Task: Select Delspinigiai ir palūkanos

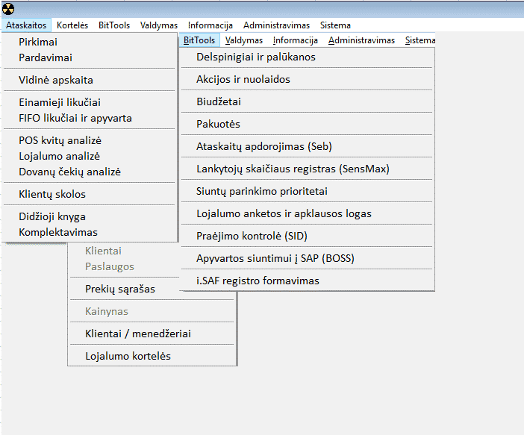Action: tap(255, 57)
